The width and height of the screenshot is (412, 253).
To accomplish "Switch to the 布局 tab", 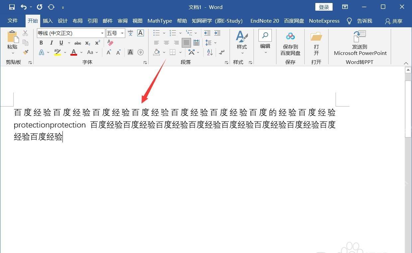I will 78,21.
